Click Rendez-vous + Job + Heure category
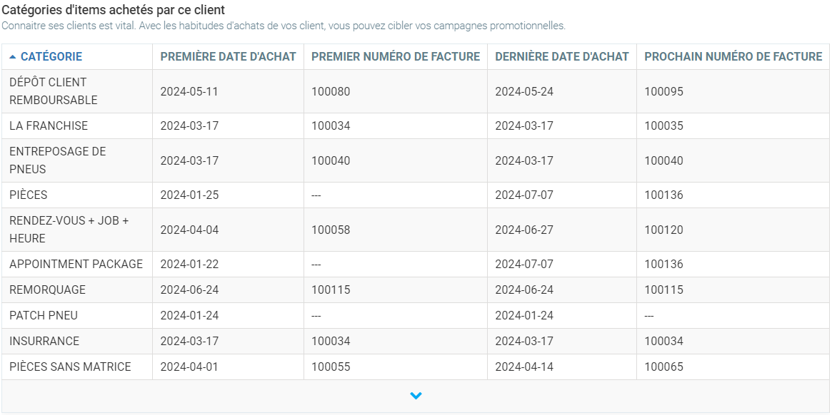832x415 pixels. (69, 230)
